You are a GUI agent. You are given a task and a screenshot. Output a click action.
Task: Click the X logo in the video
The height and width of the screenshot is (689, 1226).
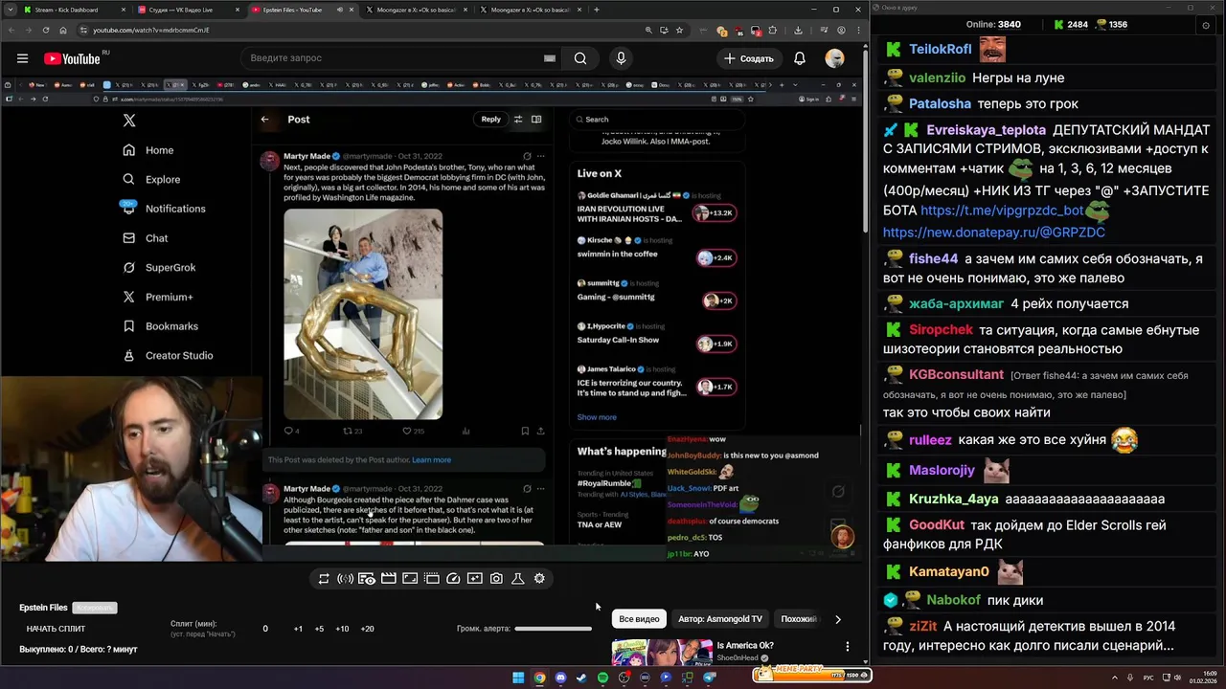(129, 121)
